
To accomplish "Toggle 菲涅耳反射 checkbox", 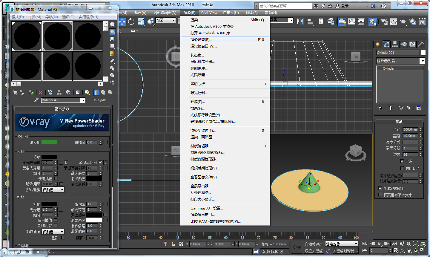I will coord(100,163).
